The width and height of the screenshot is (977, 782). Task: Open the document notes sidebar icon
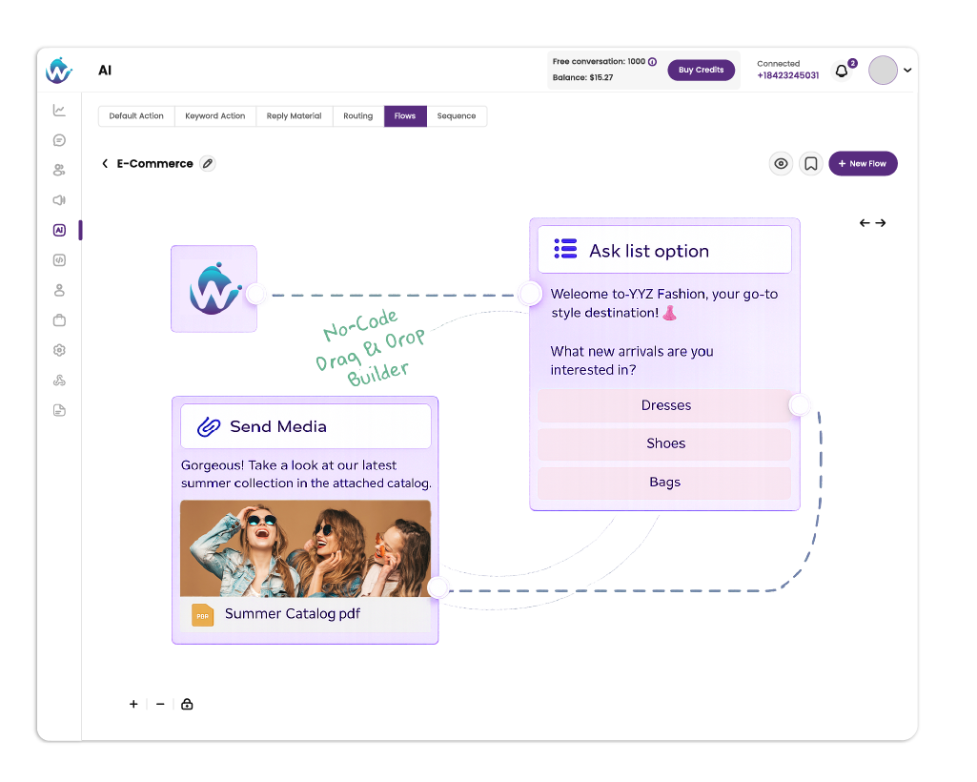59,410
